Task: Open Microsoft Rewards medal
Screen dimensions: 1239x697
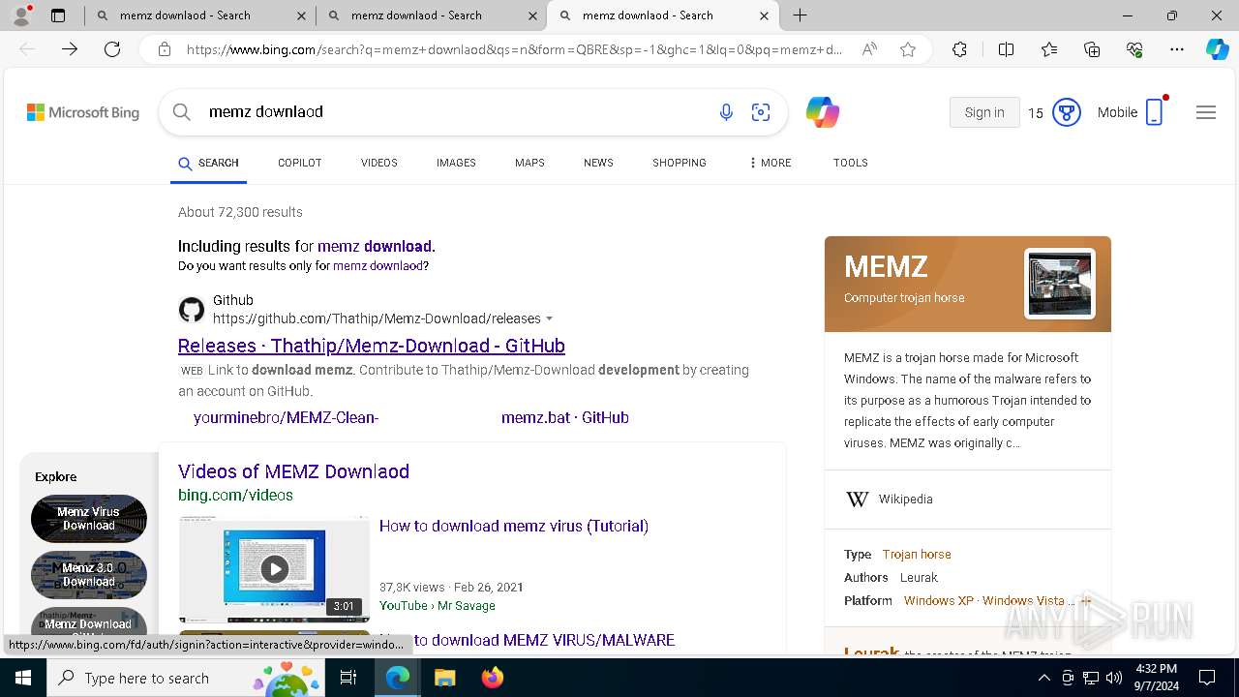Action: 1066,112
